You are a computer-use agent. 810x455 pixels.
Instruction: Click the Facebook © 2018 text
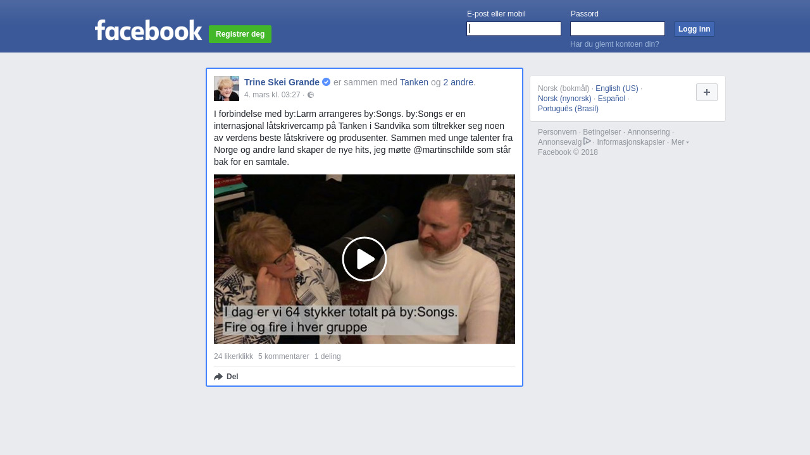click(568, 152)
